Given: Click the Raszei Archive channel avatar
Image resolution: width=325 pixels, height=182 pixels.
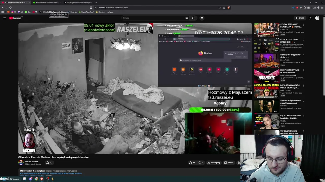Looking at the screenshot, I should 21,163.
